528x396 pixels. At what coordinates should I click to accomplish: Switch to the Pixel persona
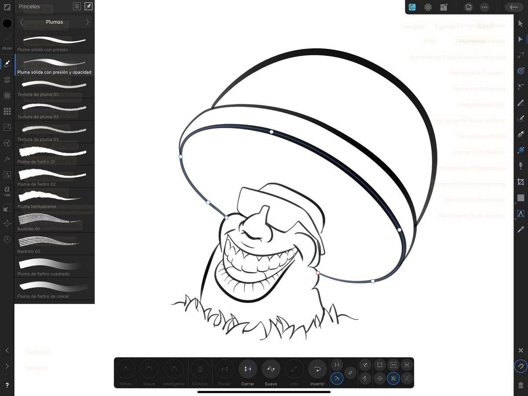click(428, 7)
